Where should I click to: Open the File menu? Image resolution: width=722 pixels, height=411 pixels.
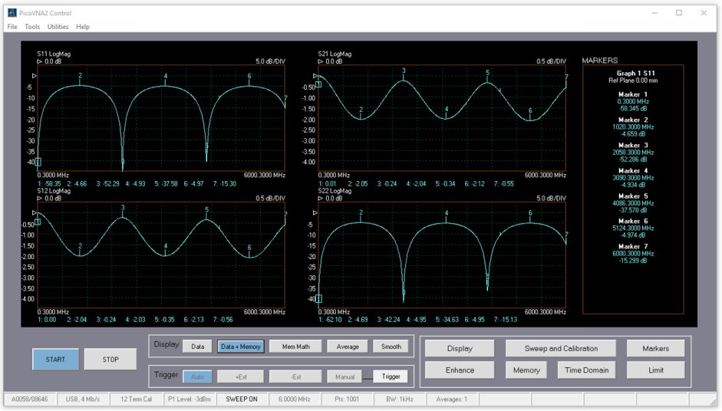pyautogui.click(x=12, y=27)
